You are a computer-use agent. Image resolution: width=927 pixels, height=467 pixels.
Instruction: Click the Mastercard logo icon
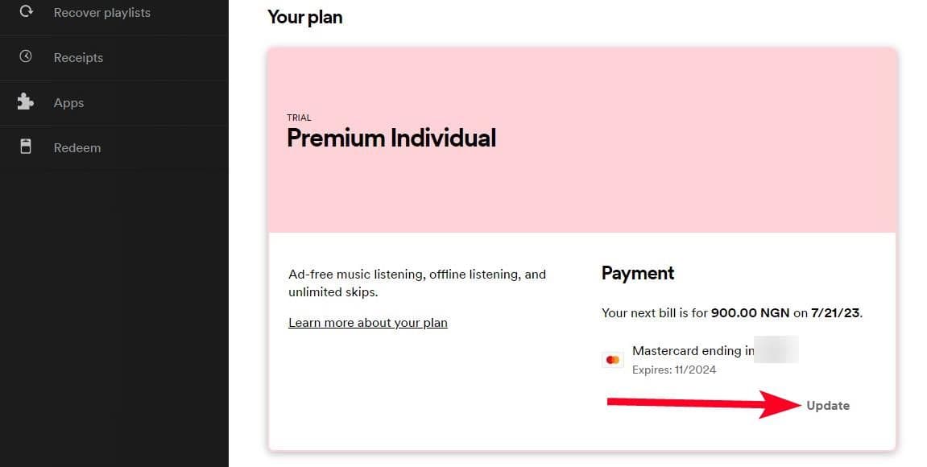click(613, 360)
